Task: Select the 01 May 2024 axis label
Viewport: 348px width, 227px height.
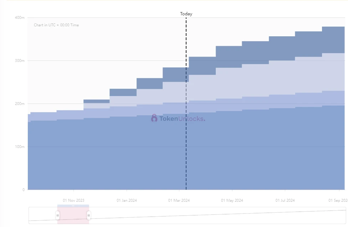Action: pos(232,200)
